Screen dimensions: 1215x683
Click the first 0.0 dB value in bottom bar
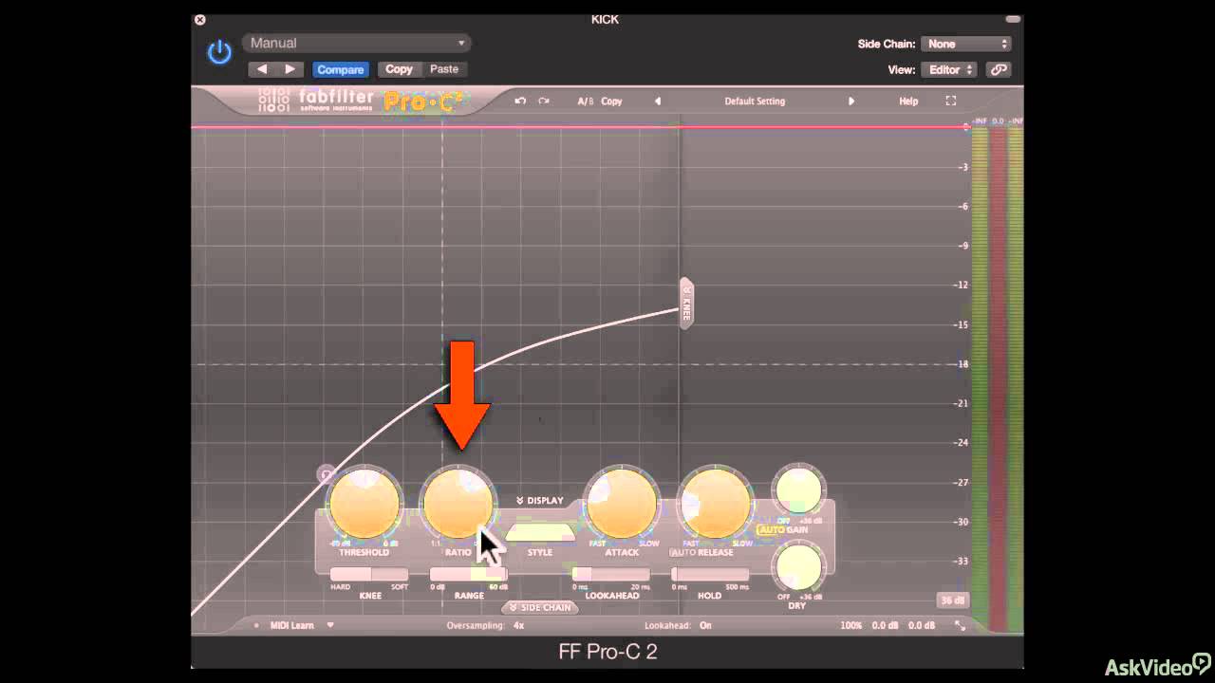click(x=885, y=625)
